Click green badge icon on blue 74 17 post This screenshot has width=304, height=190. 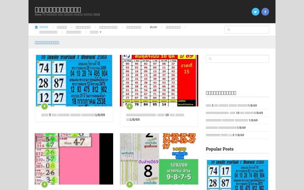44,106
